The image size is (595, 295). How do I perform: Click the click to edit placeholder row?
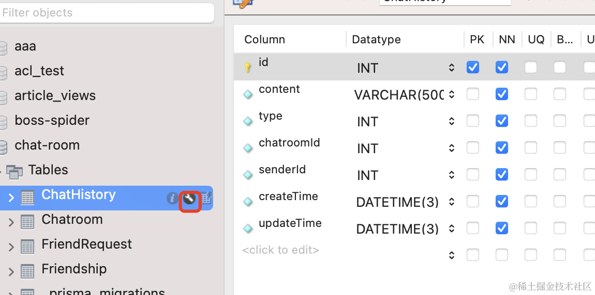click(280, 250)
